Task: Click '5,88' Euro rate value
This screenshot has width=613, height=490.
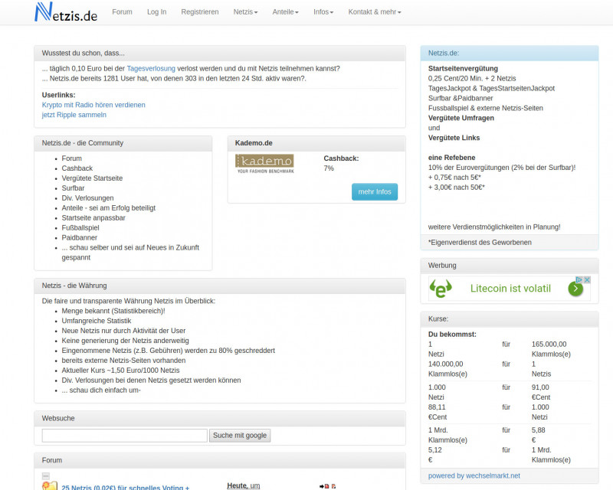Action: (x=539, y=430)
